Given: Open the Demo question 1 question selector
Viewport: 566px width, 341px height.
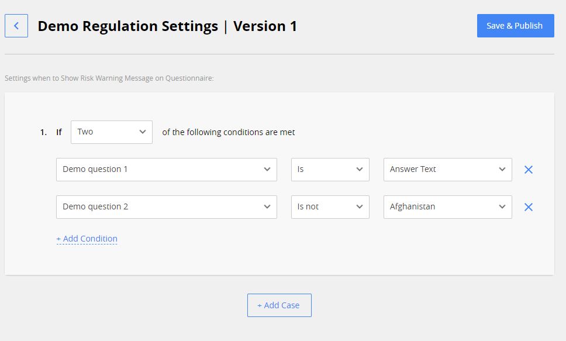Looking at the screenshot, I should [166, 169].
